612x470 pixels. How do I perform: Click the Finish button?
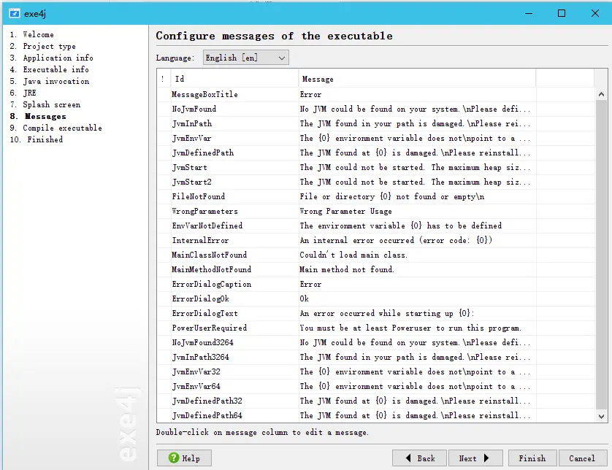[x=532, y=458]
